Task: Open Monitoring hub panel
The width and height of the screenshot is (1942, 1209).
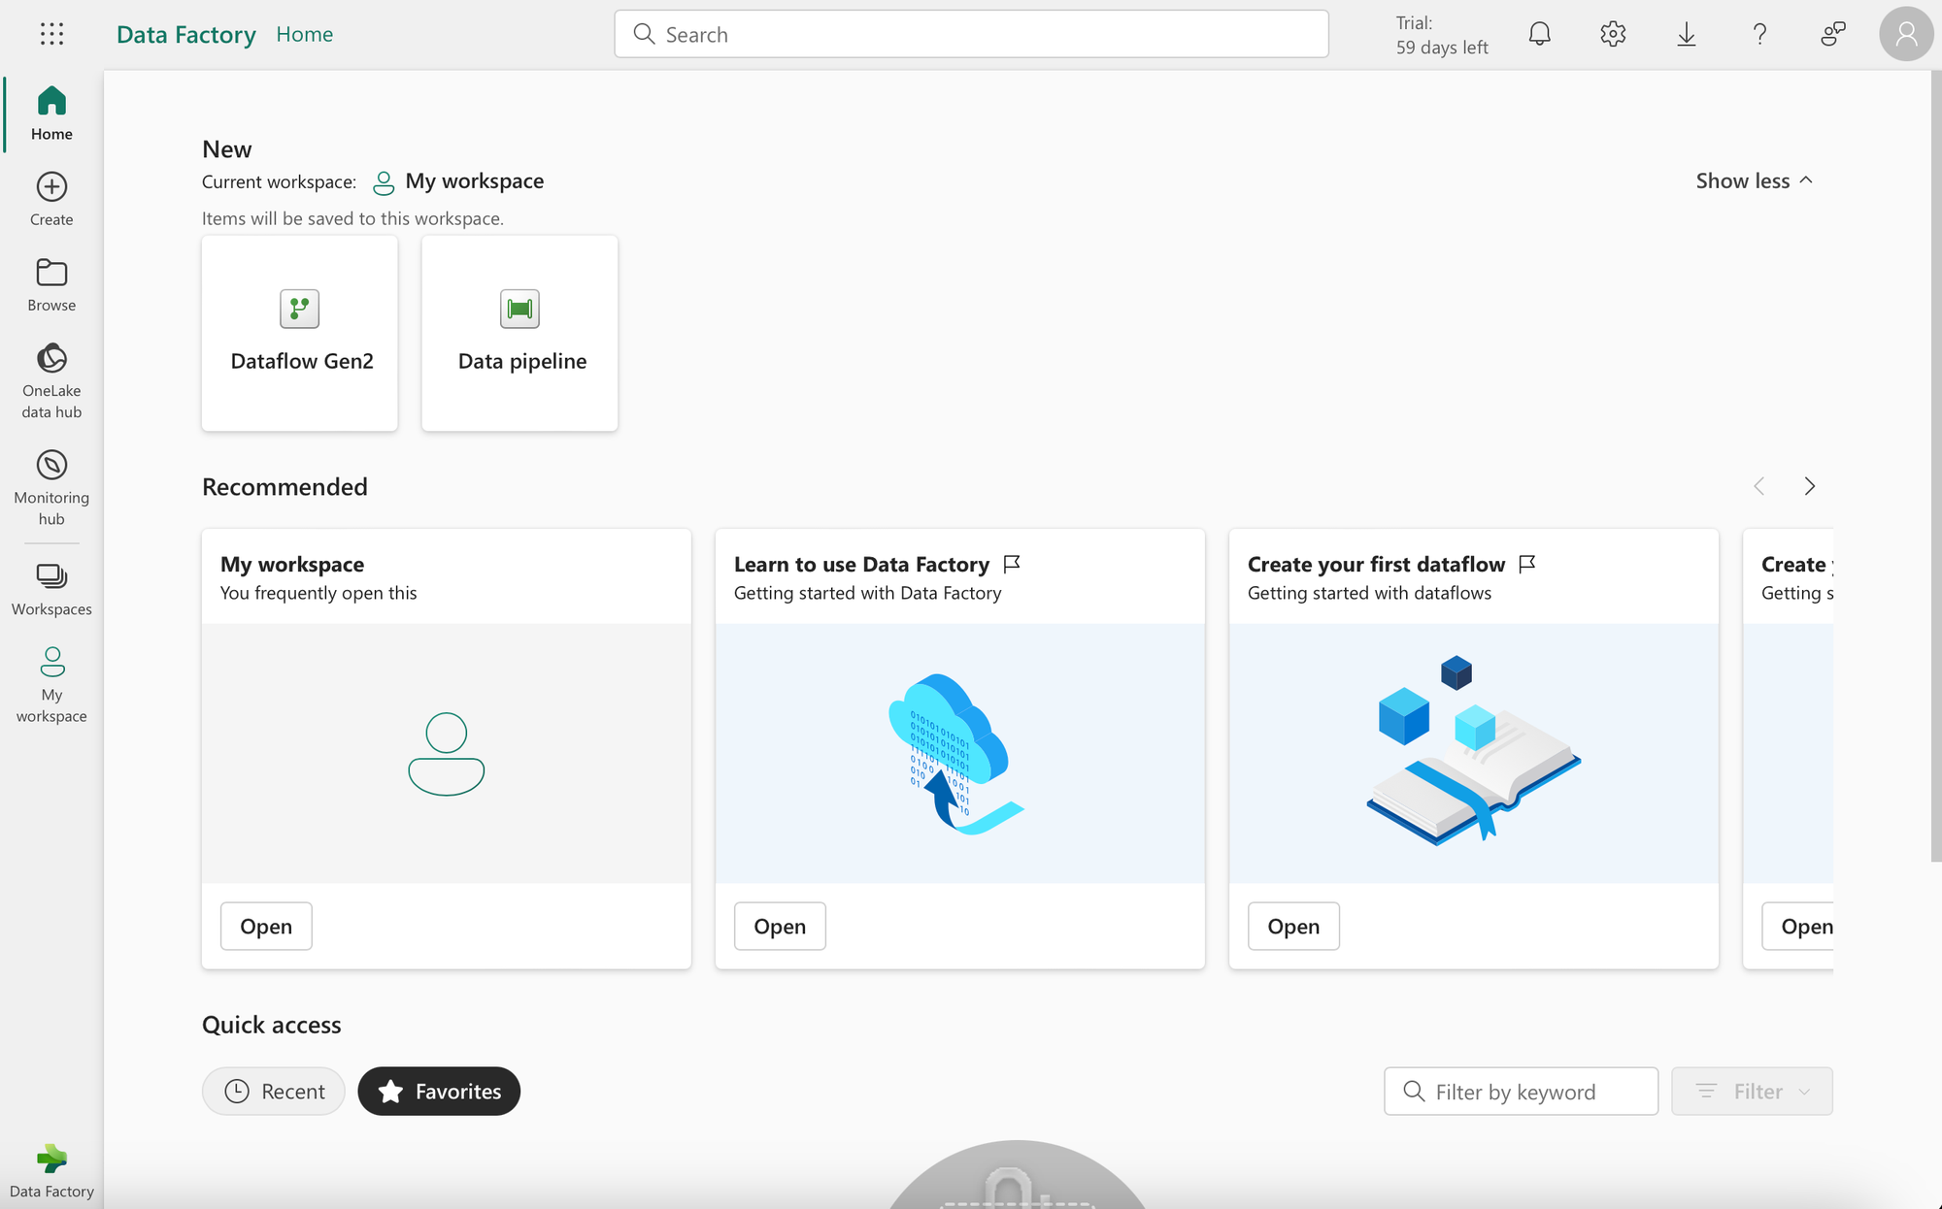Action: click(x=50, y=485)
